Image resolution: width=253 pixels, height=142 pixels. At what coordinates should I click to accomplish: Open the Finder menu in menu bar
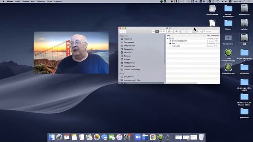(10, 2)
